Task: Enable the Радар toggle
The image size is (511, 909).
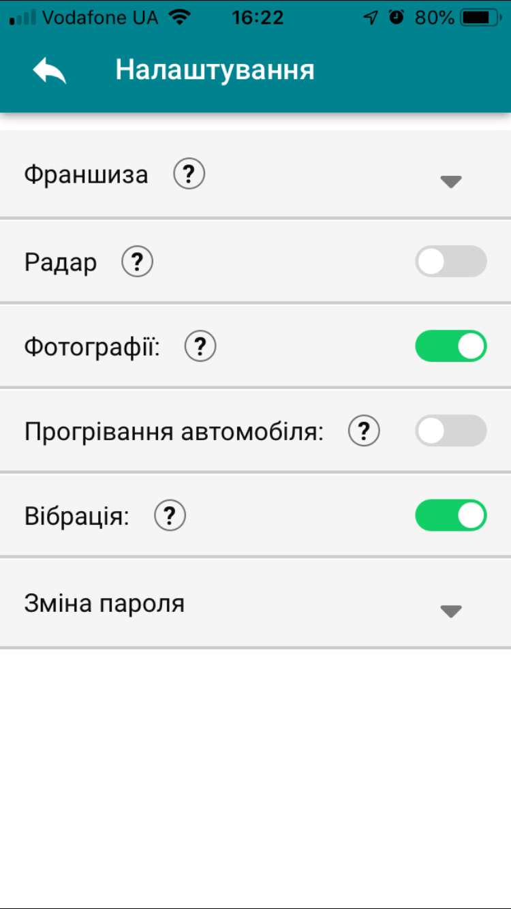Action: coord(451,262)
